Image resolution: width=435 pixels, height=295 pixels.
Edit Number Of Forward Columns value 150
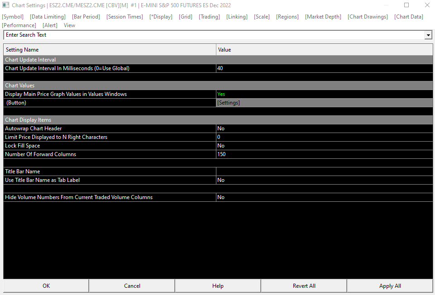(x=324, y=154)
